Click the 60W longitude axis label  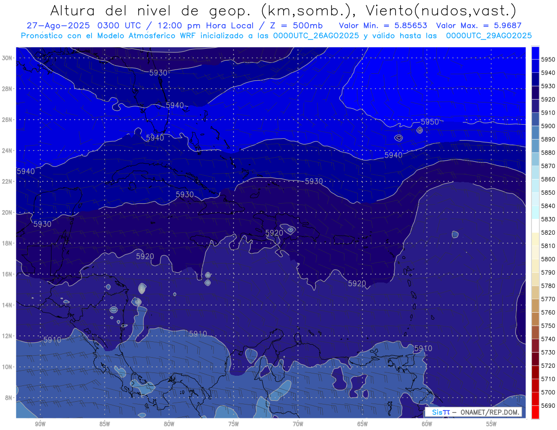(x=427, y=424)
